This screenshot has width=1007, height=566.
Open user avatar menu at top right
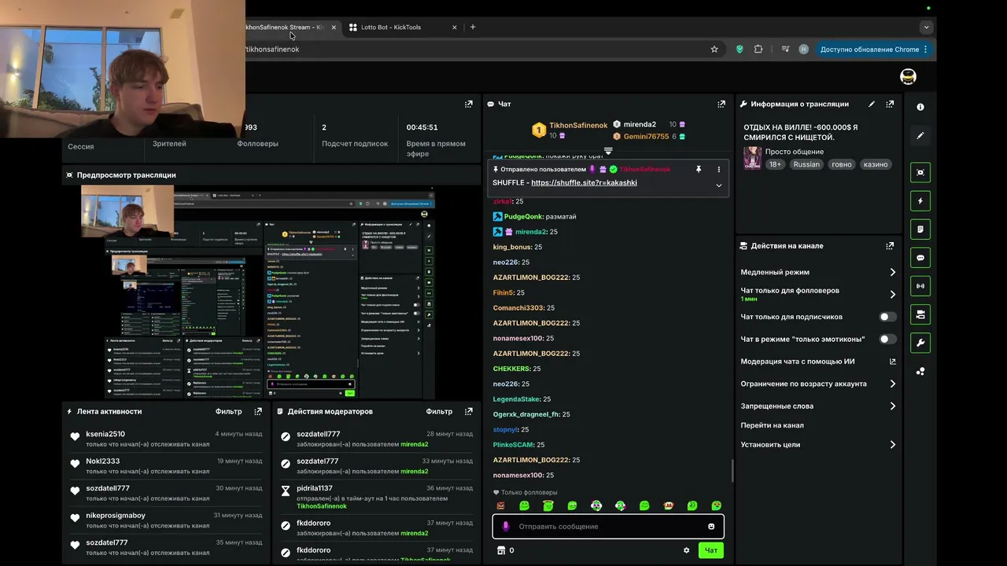coord(908,76)
